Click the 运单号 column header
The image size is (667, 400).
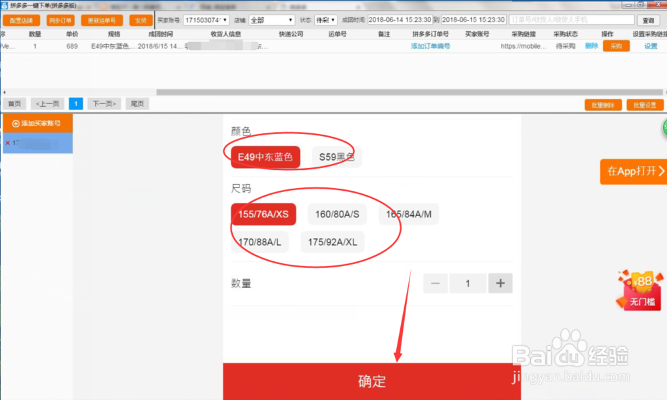click(x=337, y=34)
